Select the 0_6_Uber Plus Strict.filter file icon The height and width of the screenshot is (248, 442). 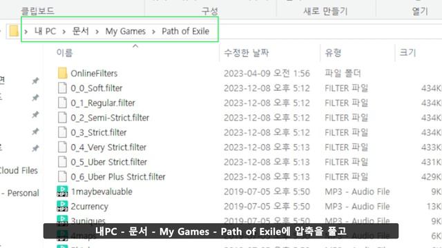pyautogui.click(x=62, y=176)
